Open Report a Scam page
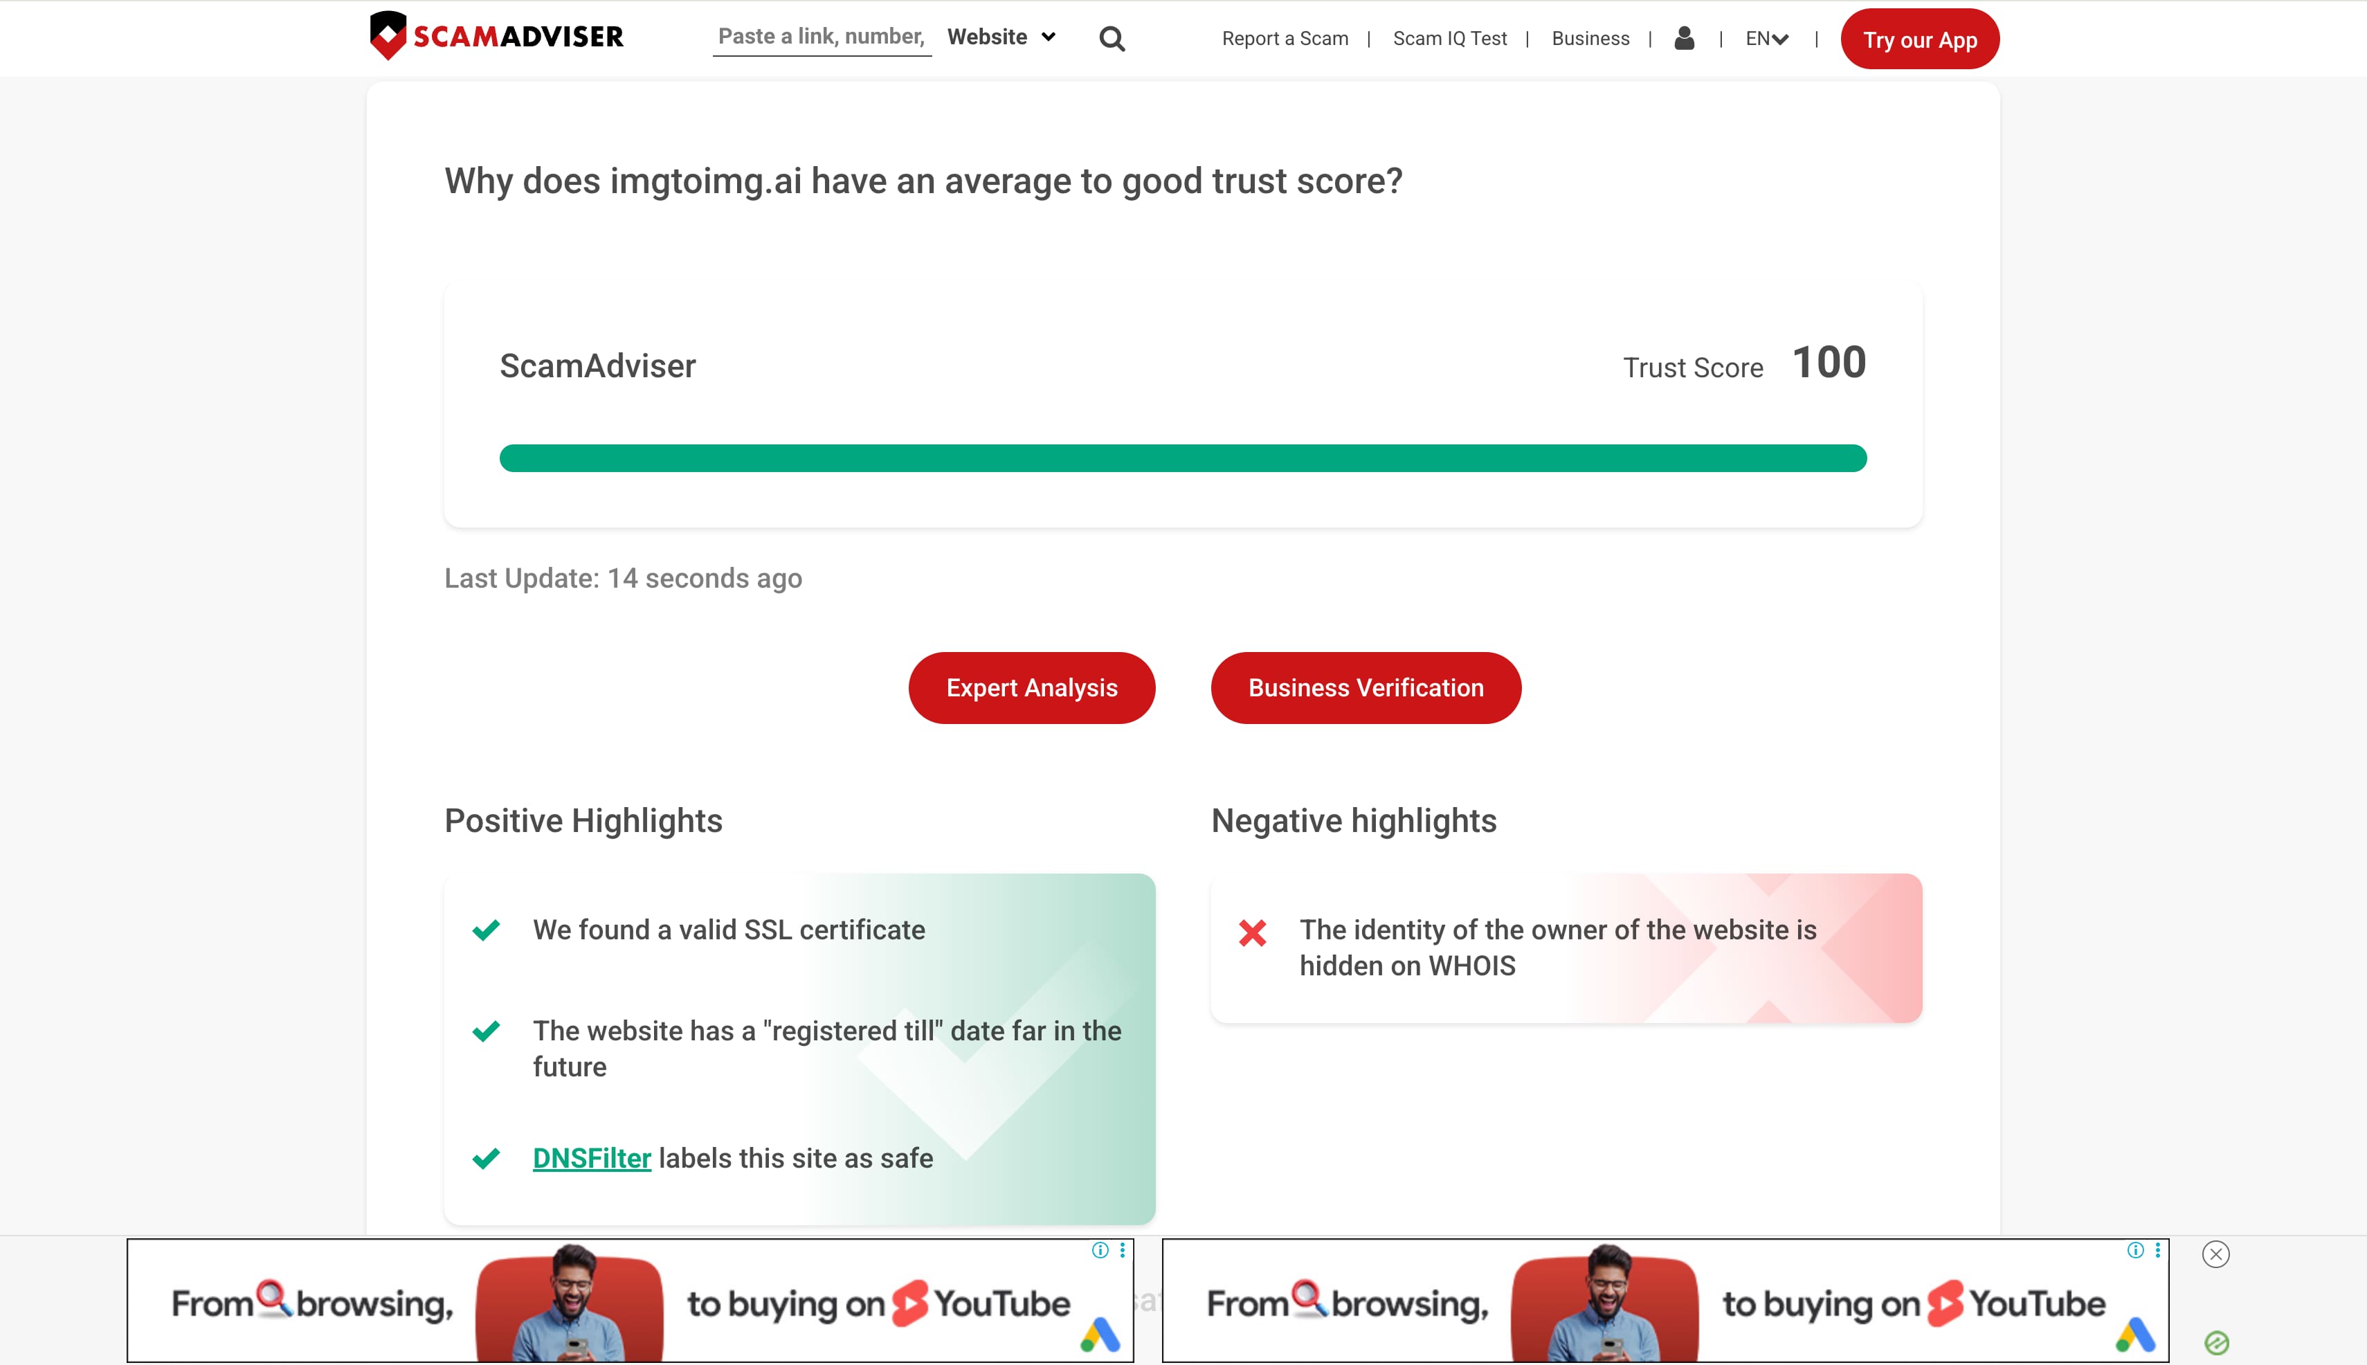Image resolution: width=2367 pixels, height=1365 pixels. pos(1285,39)
